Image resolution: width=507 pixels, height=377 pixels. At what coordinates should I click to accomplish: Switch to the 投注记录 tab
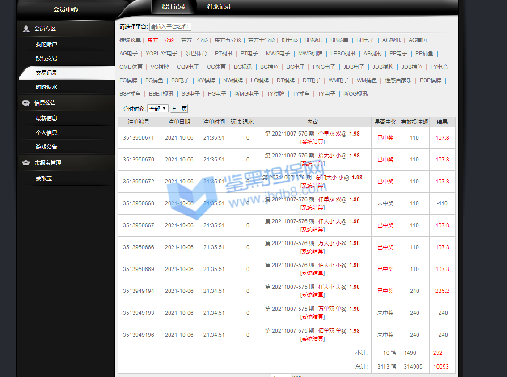click(173, 7)
